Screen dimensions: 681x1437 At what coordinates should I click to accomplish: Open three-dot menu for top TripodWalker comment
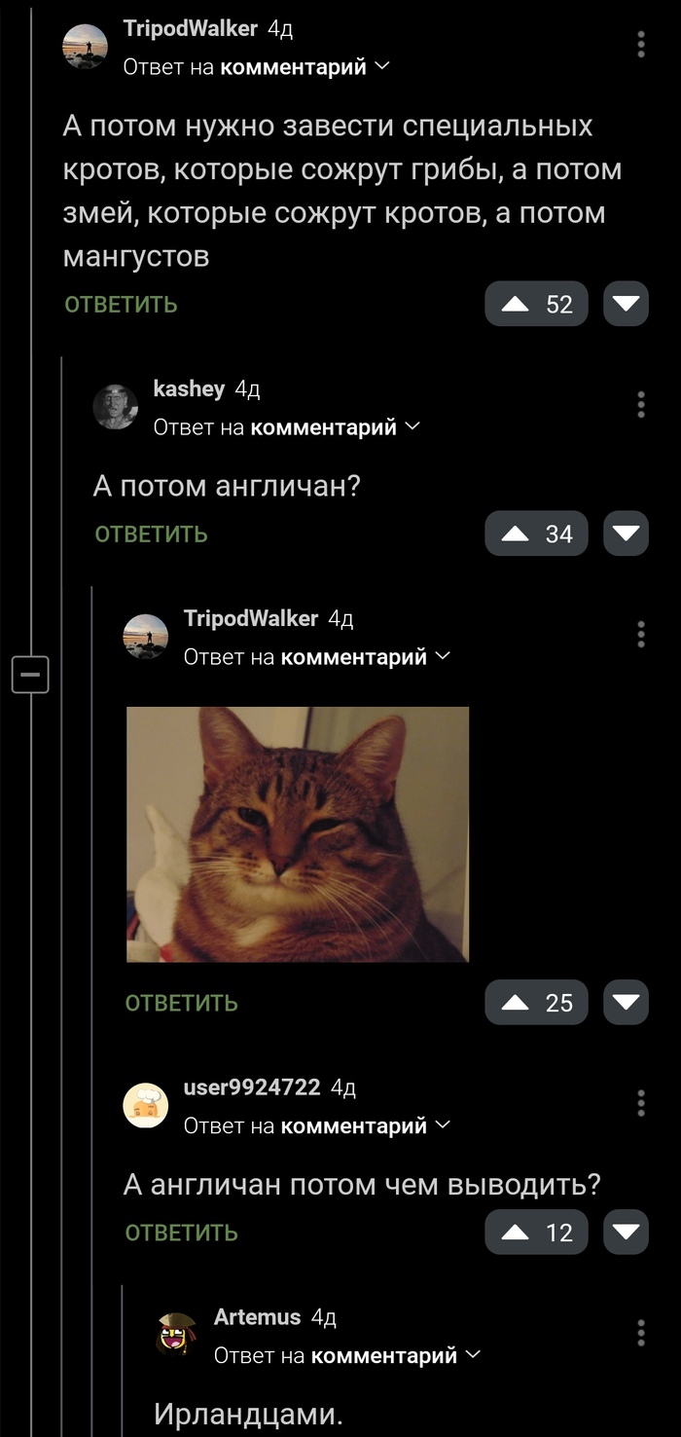[x=640, y=45]
